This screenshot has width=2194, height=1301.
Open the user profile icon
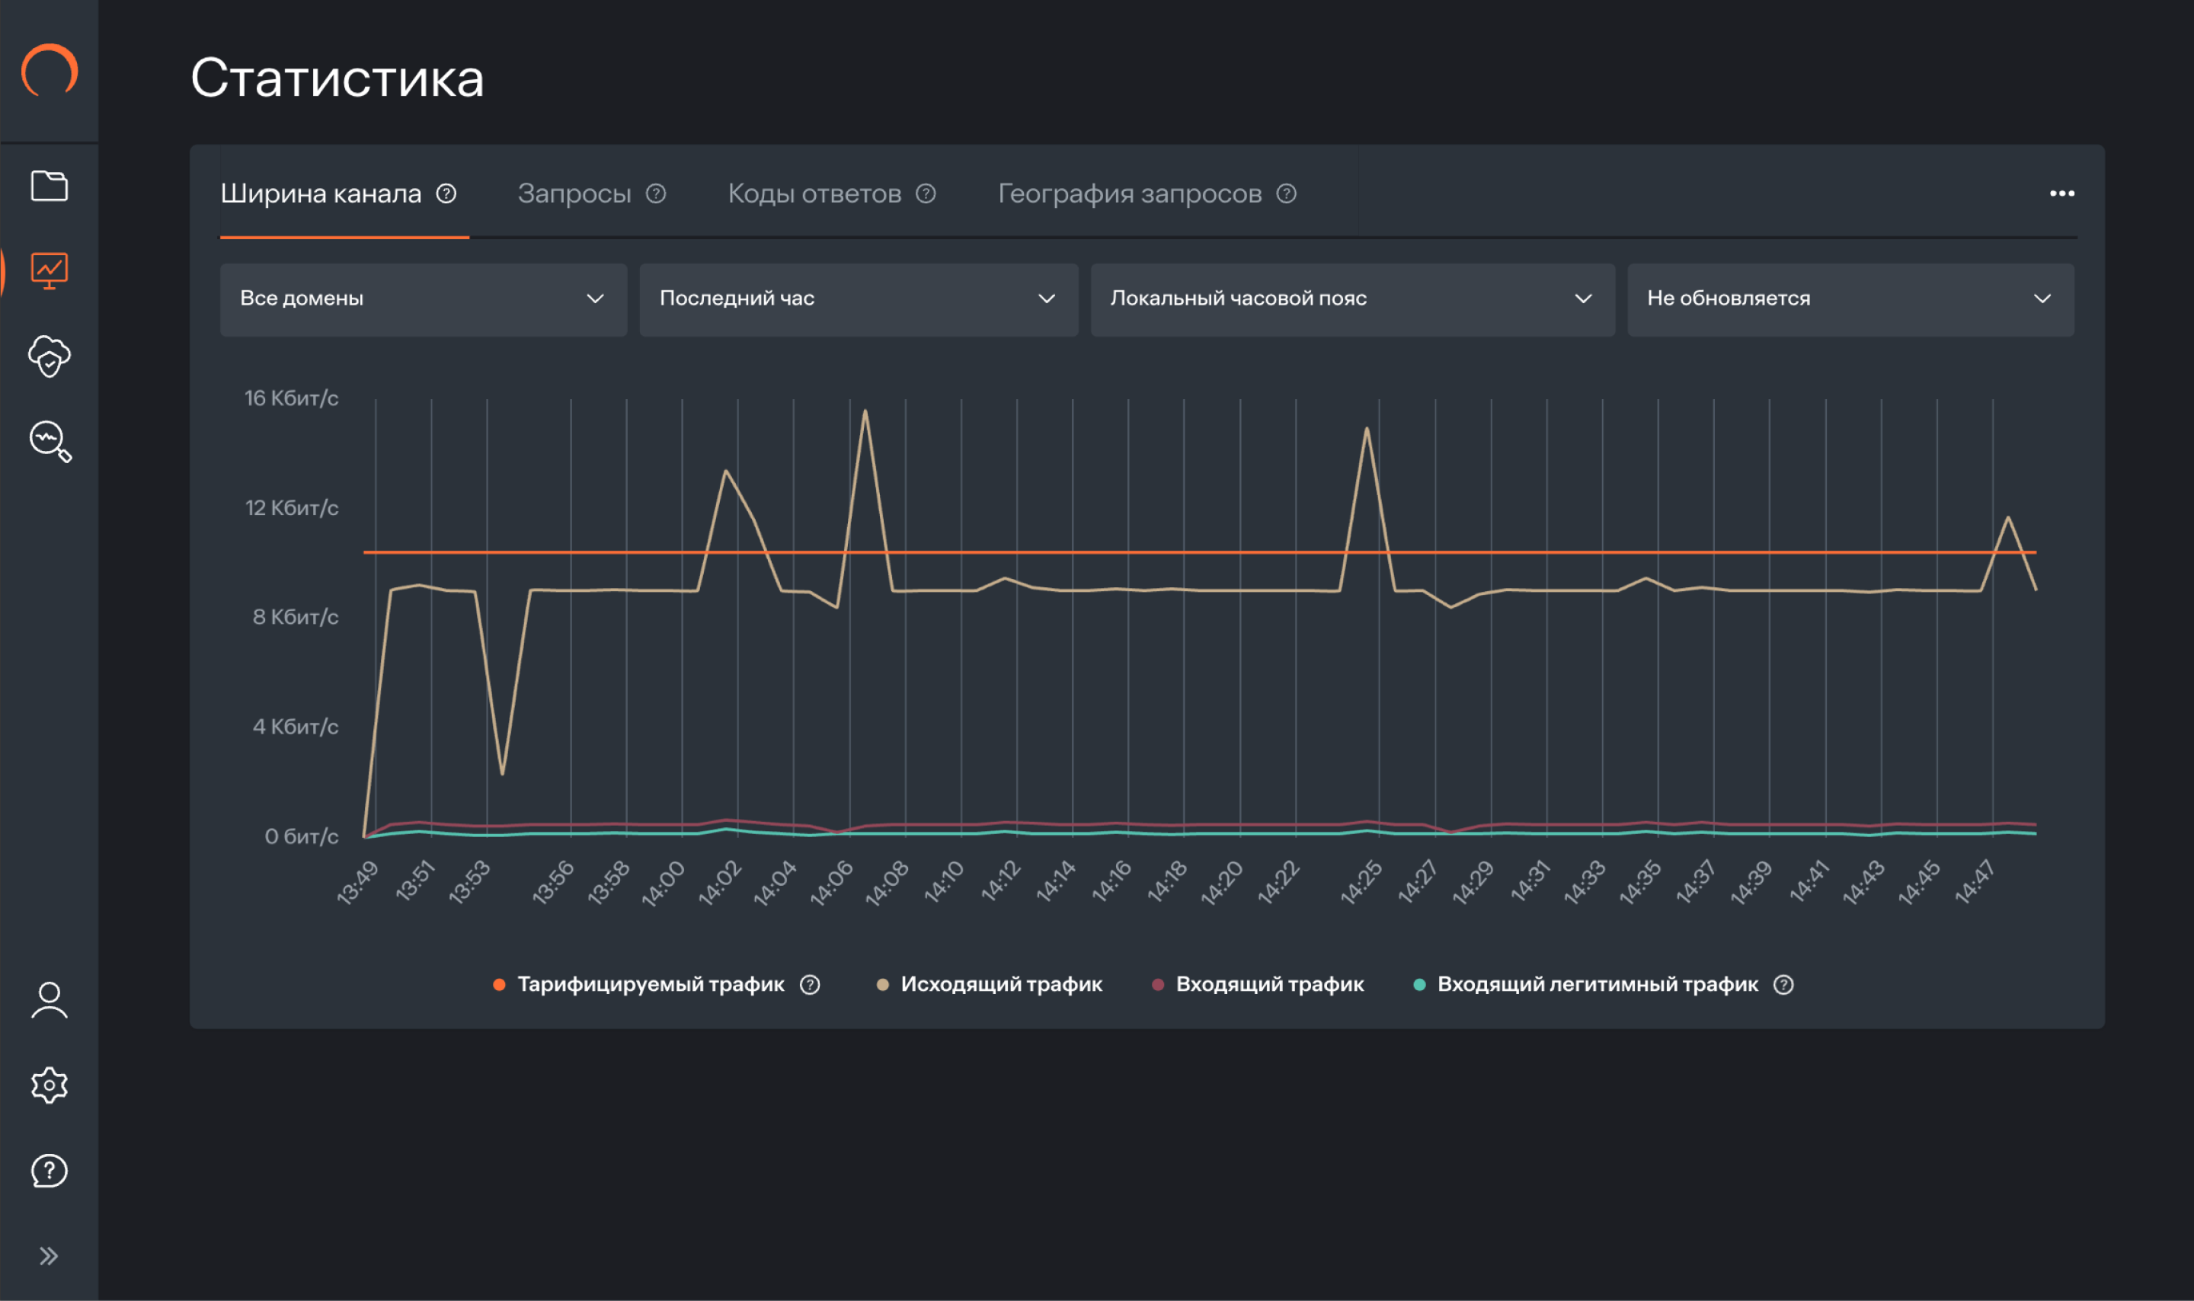click(49, 1000)
